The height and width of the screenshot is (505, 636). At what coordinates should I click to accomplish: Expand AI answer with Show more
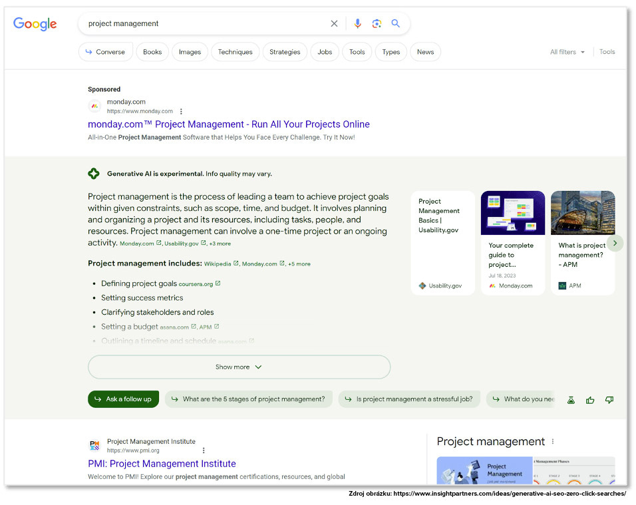click(x=239, y=367)
